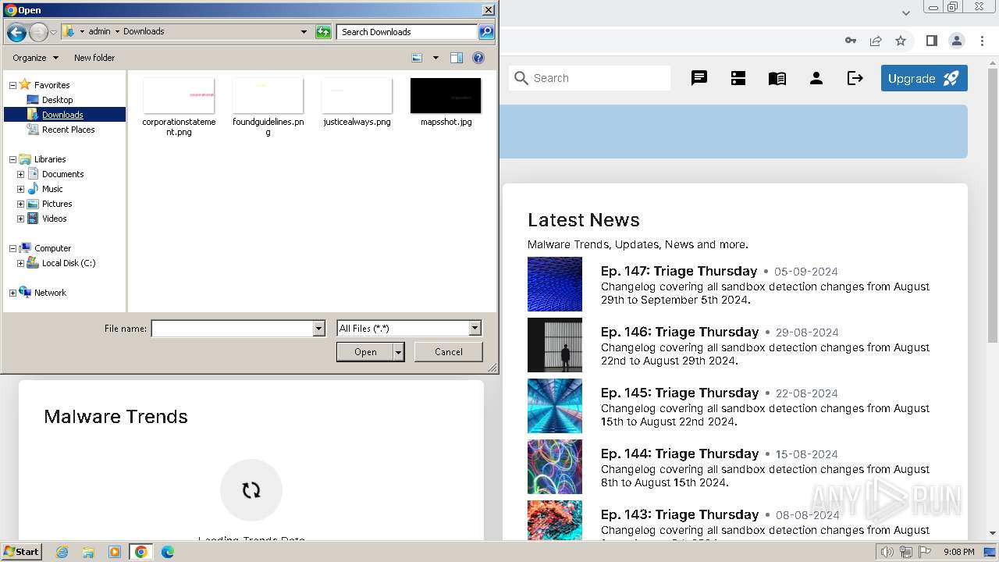
Task: Click the server/storage icon on webpage
Action: [x=738, y=78]
